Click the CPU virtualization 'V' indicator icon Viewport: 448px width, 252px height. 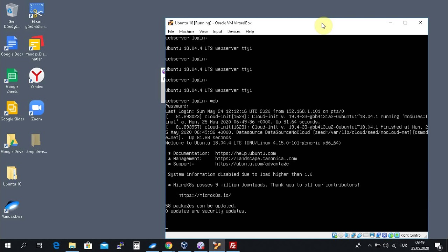point(385,235)
